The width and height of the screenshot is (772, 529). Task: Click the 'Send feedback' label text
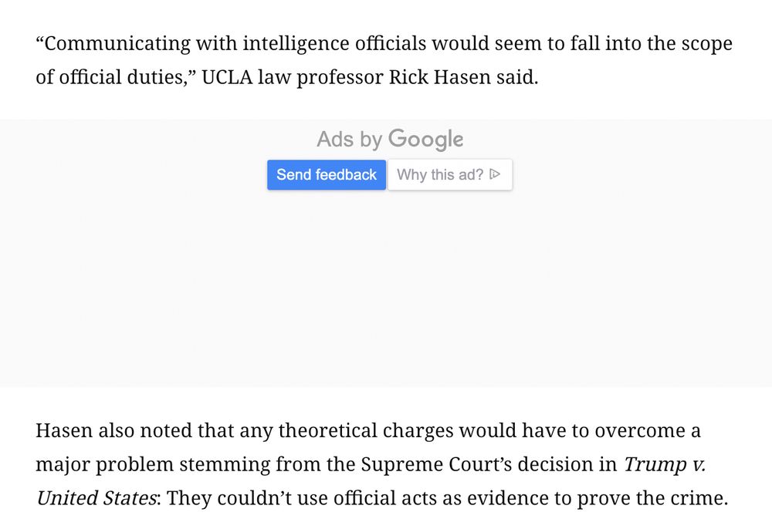click(x=326, y=174)
